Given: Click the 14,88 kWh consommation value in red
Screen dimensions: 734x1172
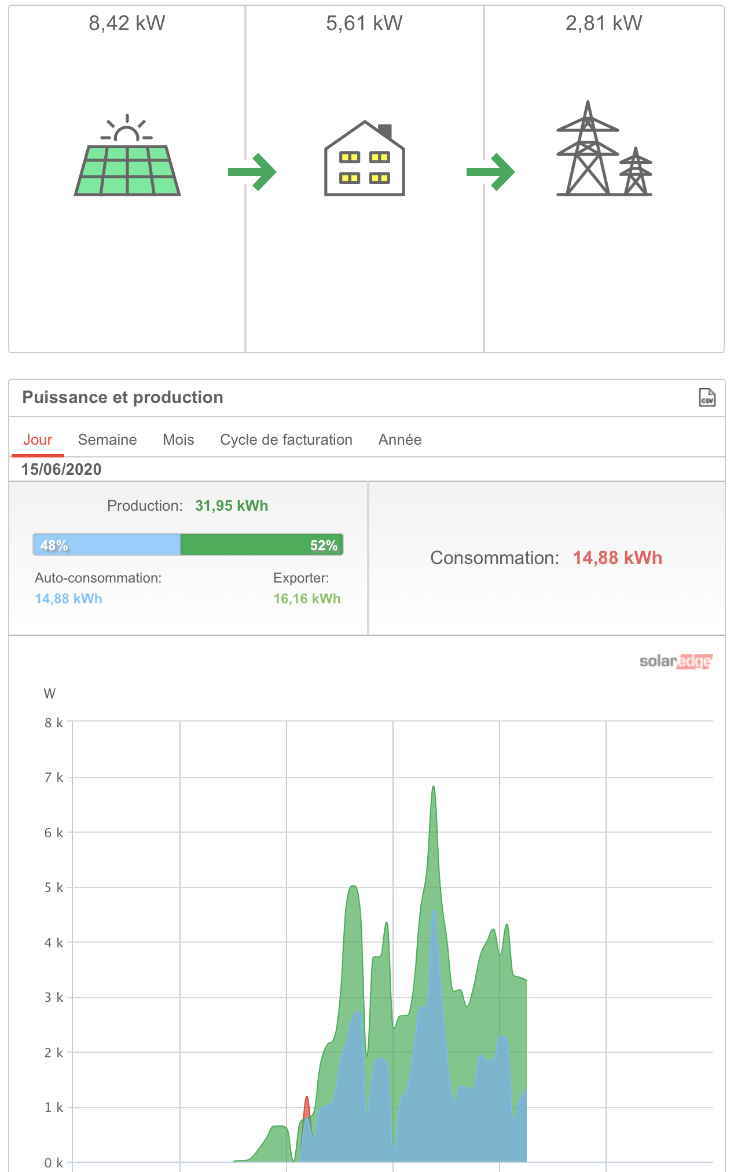Looking at the screenshot, I should [617, 558].
